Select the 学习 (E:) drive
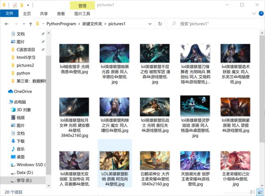This screenshot has height=196, width=265. pos(23,180)
